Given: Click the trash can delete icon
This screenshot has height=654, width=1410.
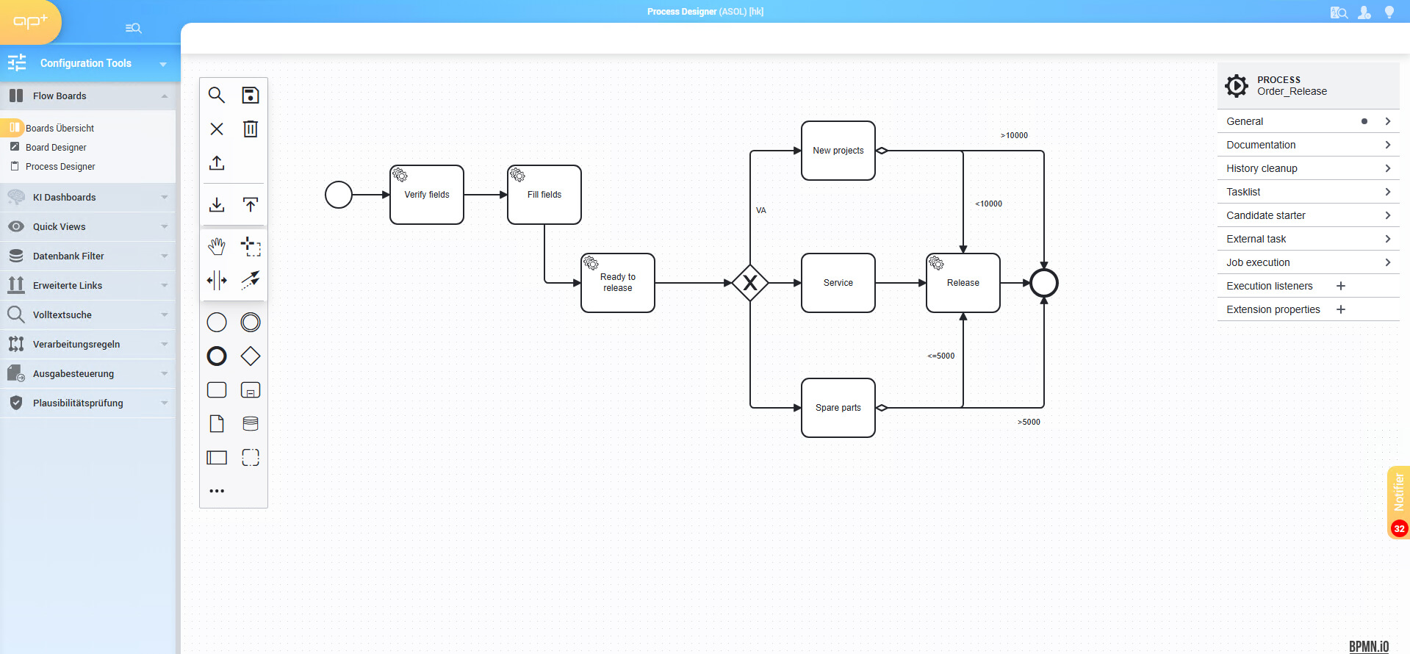Looking at the screenshot, I should point(251,129).
